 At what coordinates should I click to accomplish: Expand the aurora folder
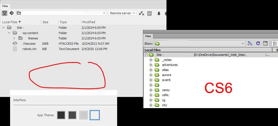pyautogui.click(x=151, y=75)
